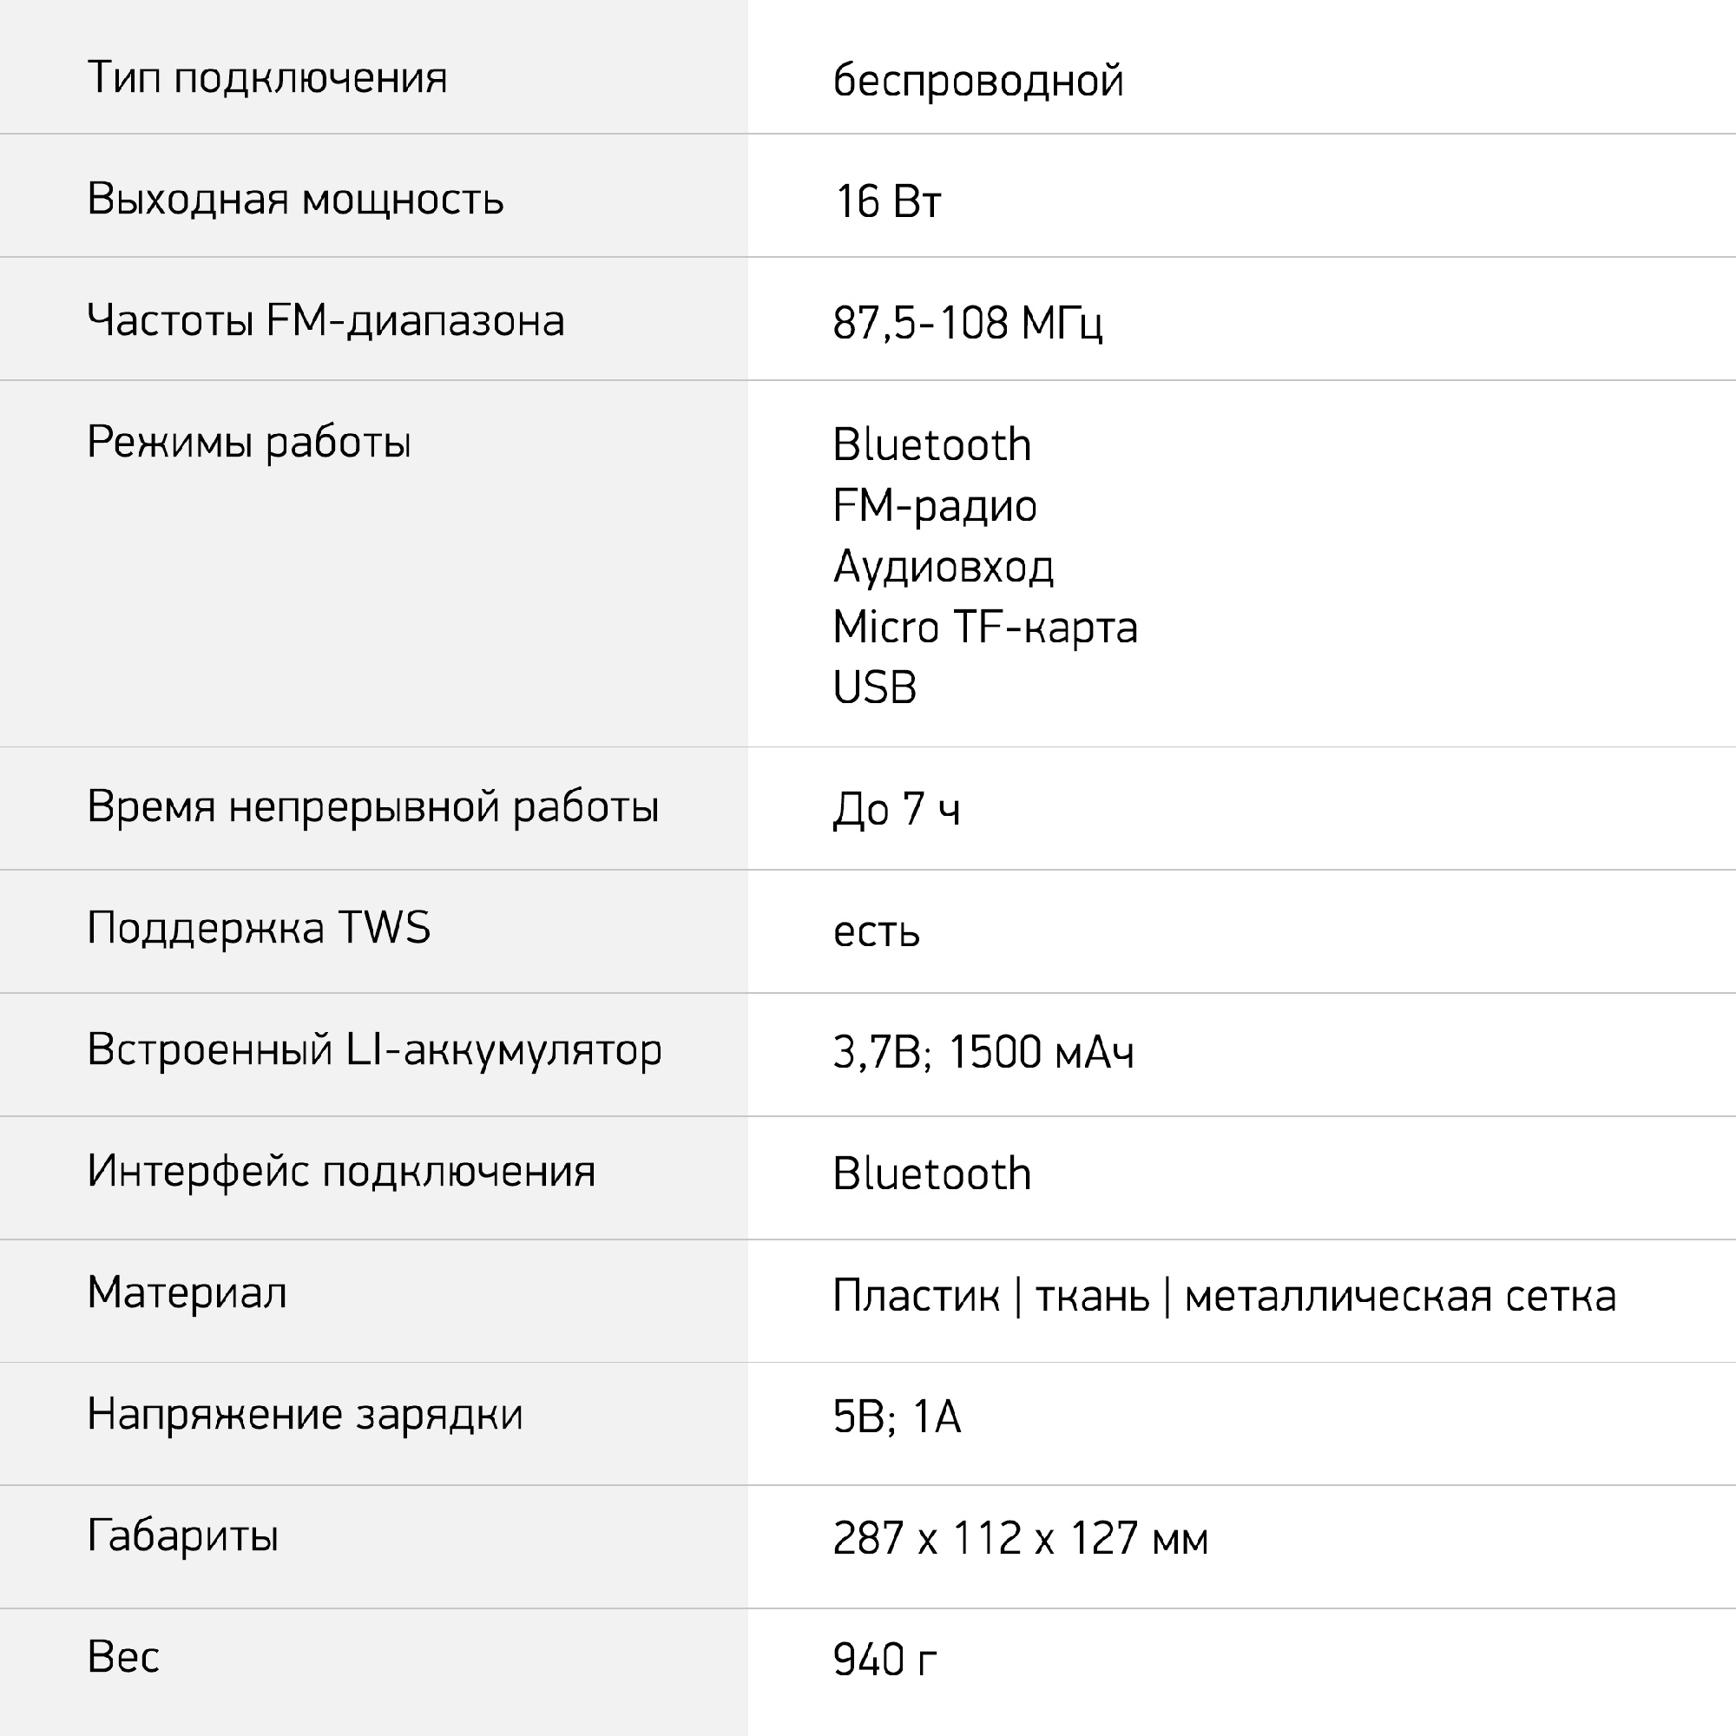This screenshot has height=1736, width=1736.
Task: Click 'FM-радио' in operating modes list
Action: coord(935,506)
